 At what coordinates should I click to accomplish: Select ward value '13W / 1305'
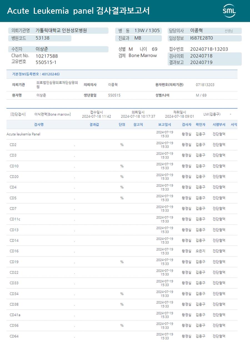(147, 31)
